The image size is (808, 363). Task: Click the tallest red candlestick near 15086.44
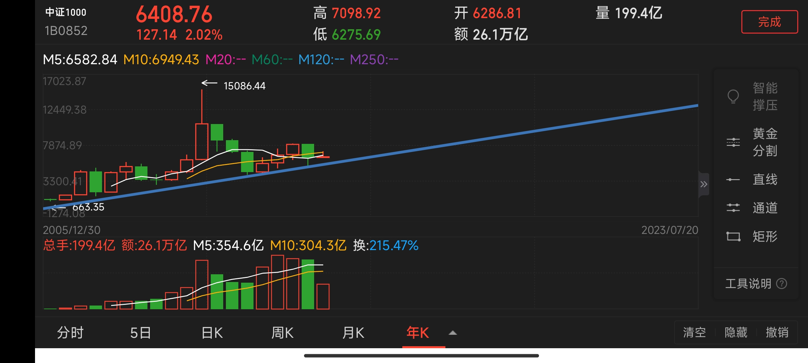click(x=202, y=141)
